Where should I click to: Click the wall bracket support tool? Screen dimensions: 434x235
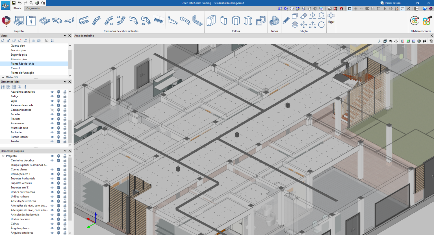pyautogui.click(x=173, y=21)
